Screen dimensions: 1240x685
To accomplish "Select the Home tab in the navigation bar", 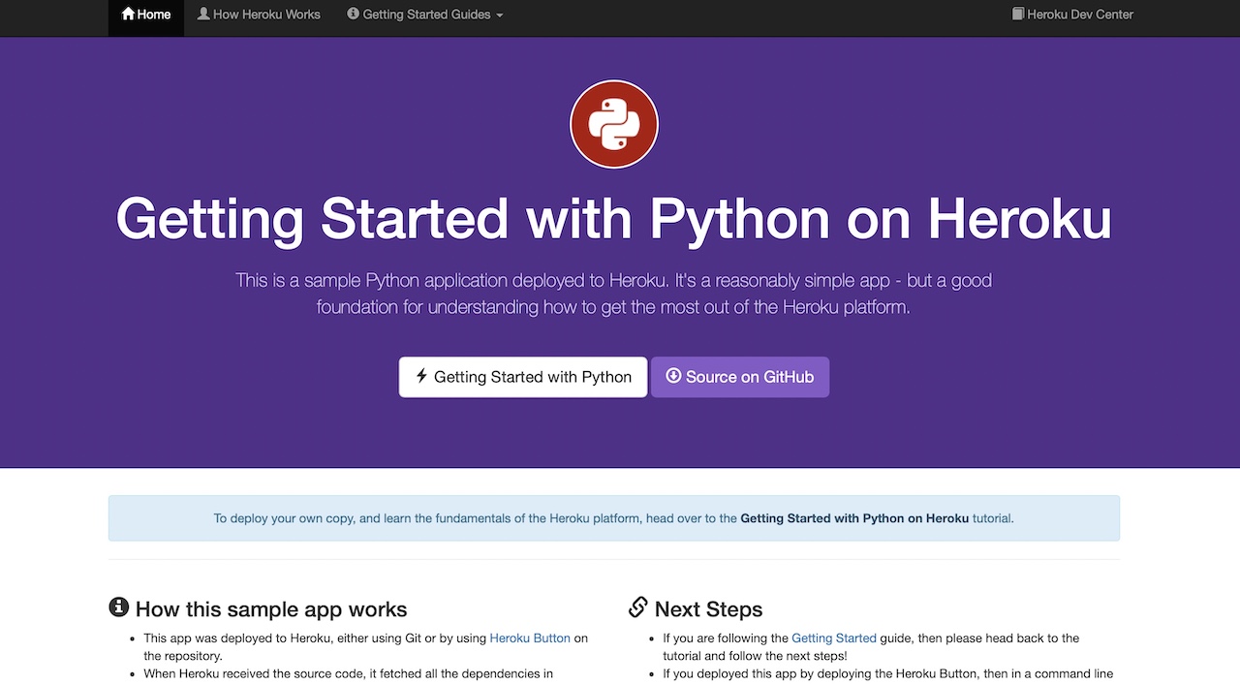I will point(145,14).
